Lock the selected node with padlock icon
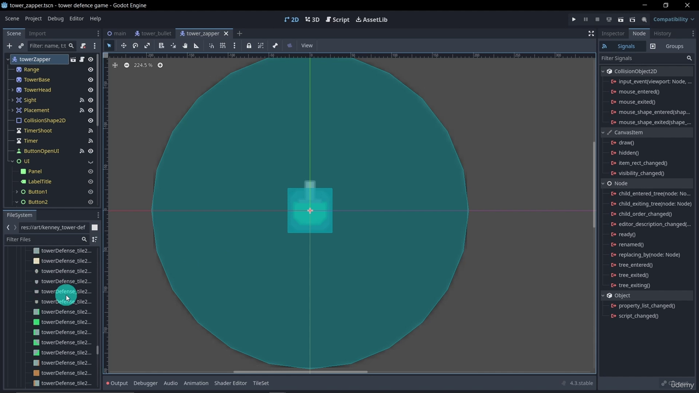Image resolution: width=699 pixels, height=393 pixels. click(249, 46)
